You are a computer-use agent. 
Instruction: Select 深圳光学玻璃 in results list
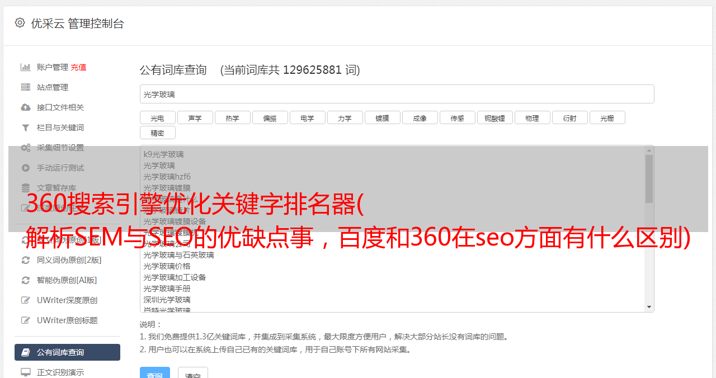tap(167, 300)
